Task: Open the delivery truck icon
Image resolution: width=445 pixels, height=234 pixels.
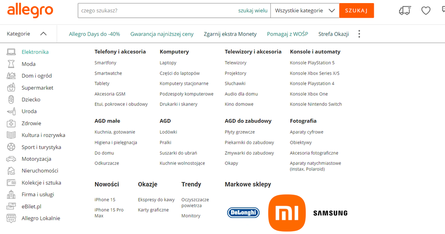Action: [x=405, y=11]
